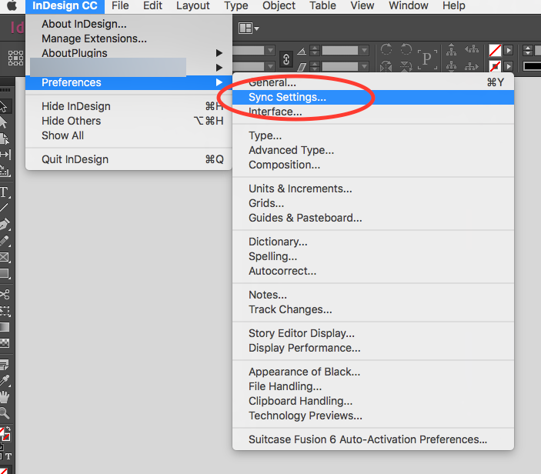Select the Type tool

coord(5,192)
